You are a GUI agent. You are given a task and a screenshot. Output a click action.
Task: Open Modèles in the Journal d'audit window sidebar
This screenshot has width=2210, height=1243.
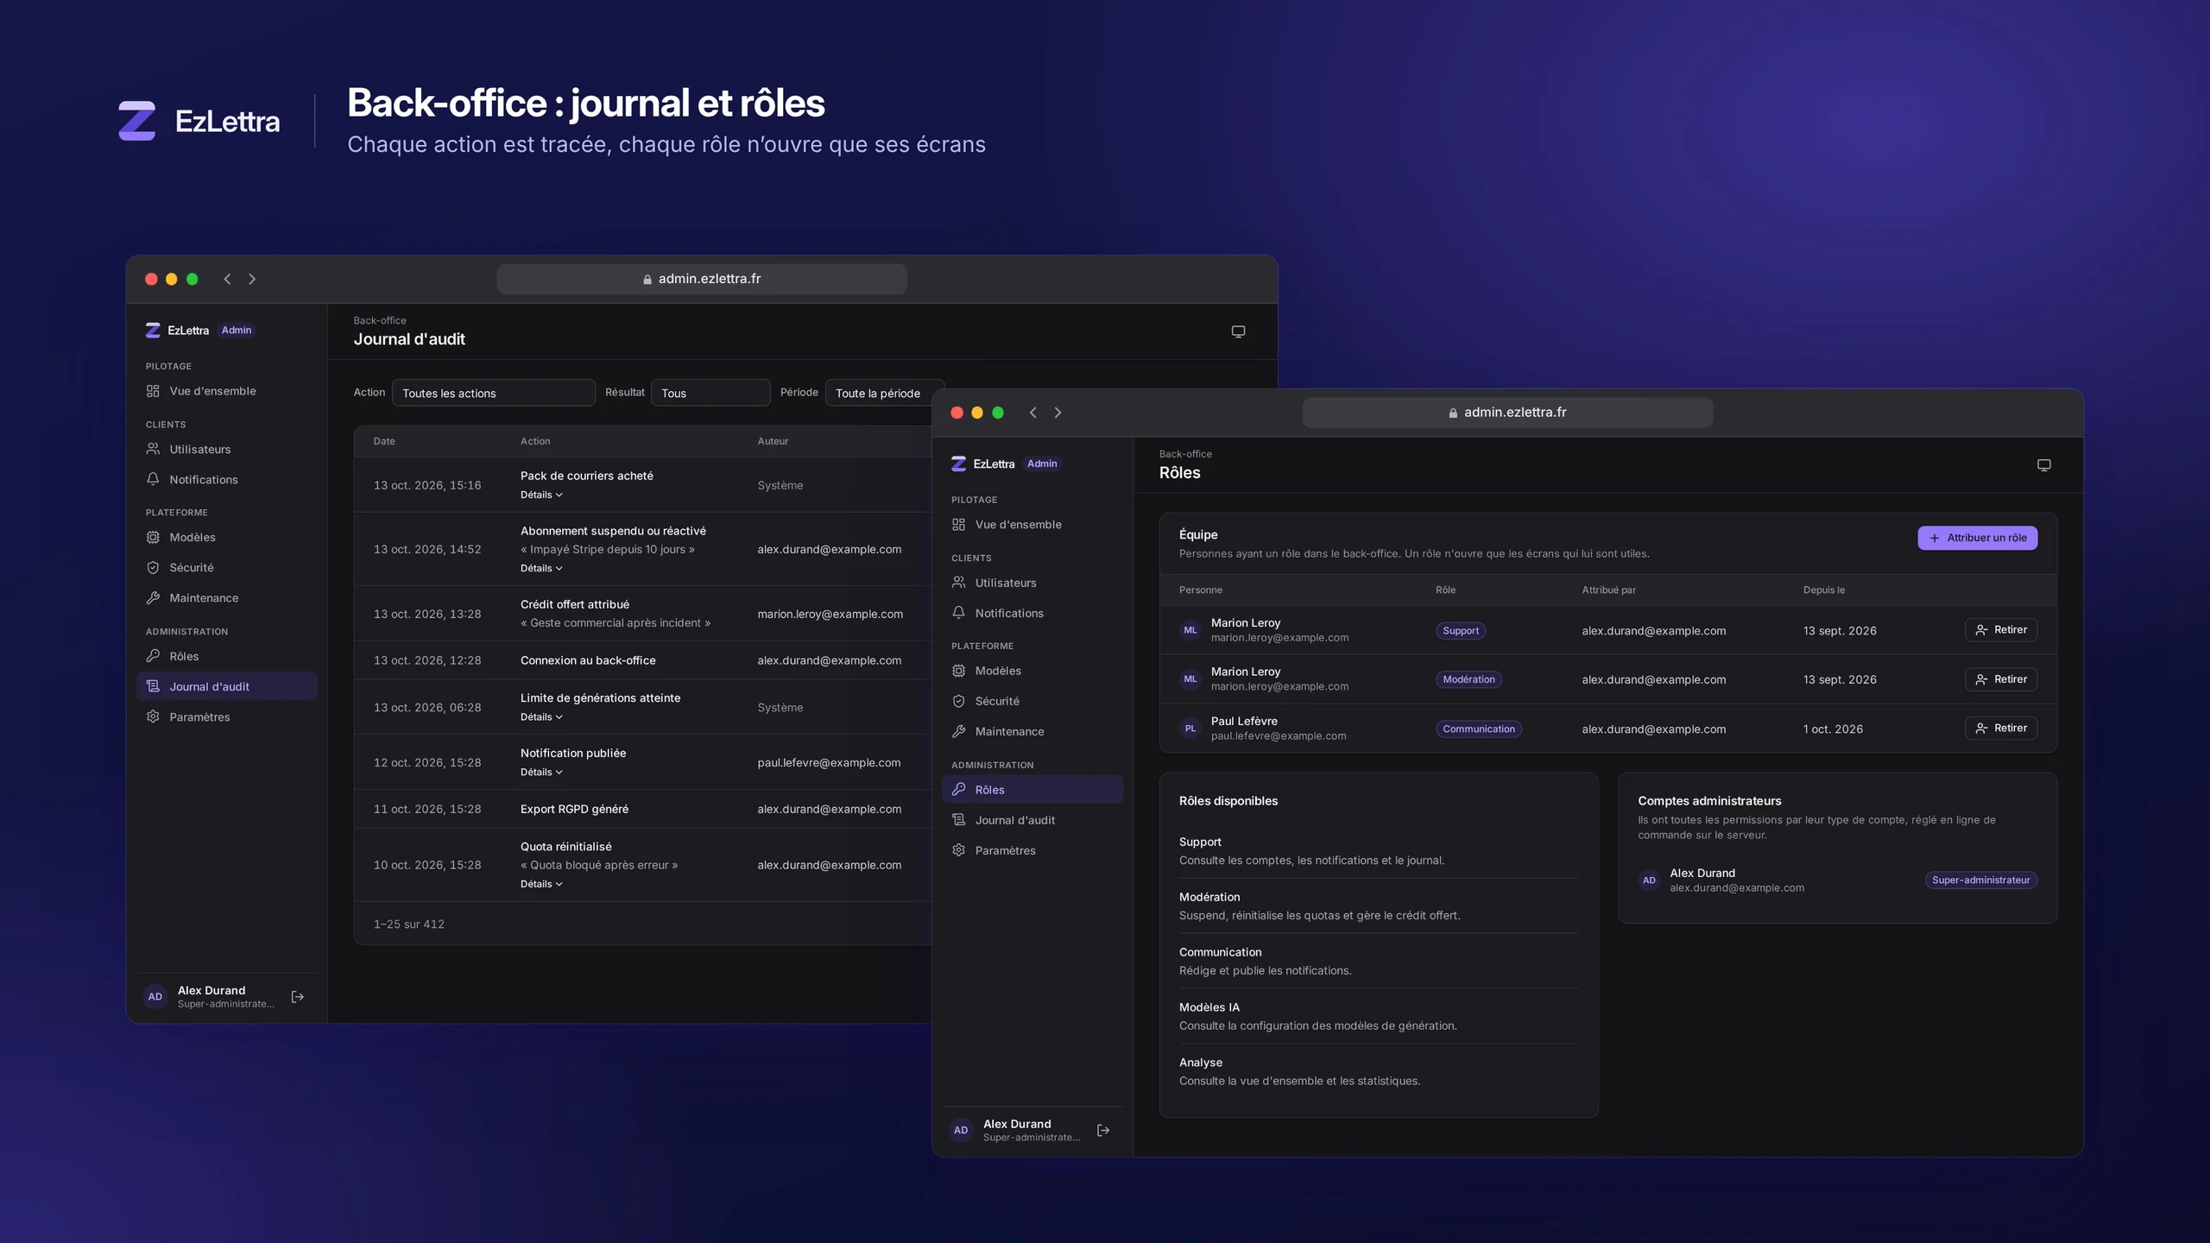pyautogui.click(x=227, y=537)
